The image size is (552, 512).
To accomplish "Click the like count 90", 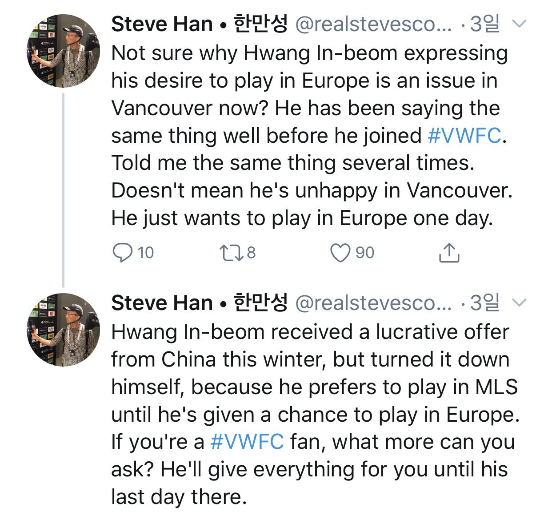I will click(x=365, y=253).
